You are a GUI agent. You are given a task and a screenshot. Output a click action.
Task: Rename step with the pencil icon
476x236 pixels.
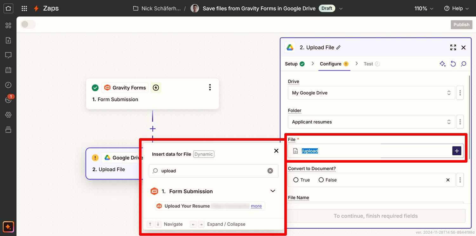[339, 48]
